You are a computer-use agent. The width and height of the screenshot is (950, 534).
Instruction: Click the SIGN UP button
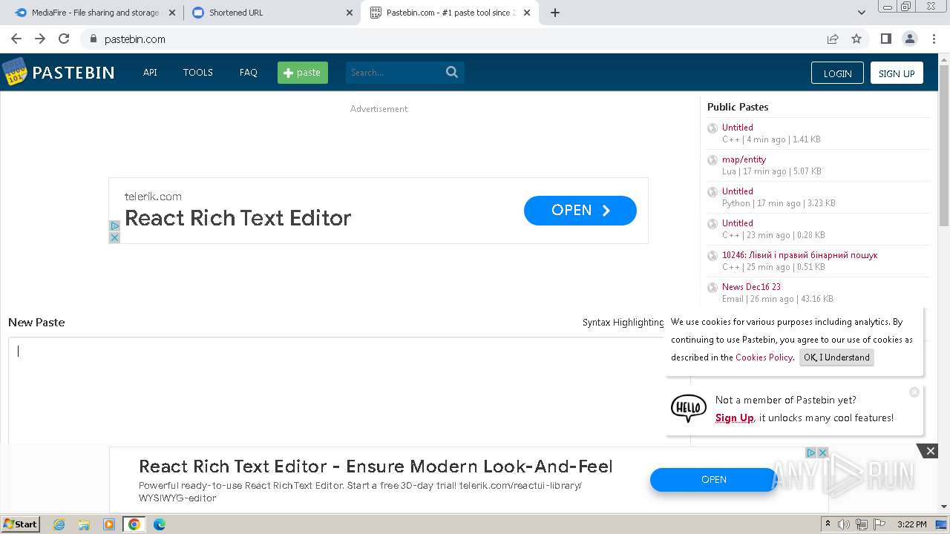tap(897, 73)
